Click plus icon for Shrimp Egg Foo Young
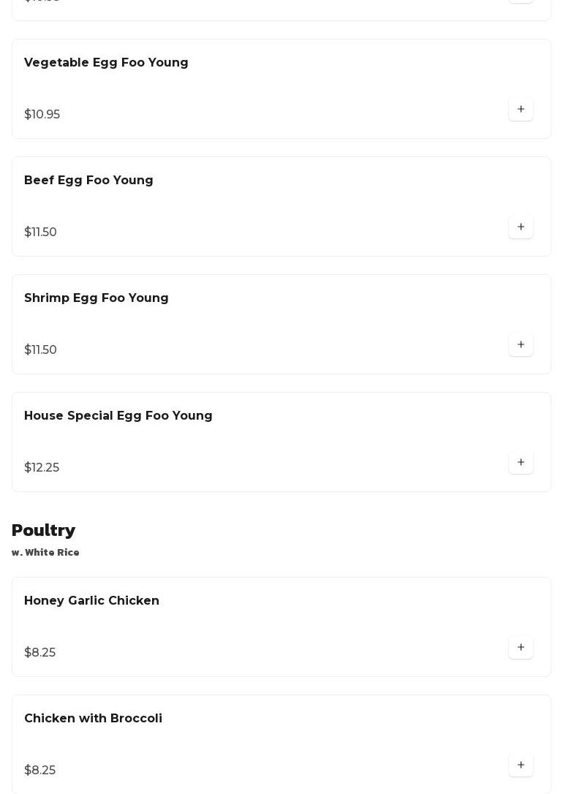Screen dimensions: 563x794 (521, 345)
